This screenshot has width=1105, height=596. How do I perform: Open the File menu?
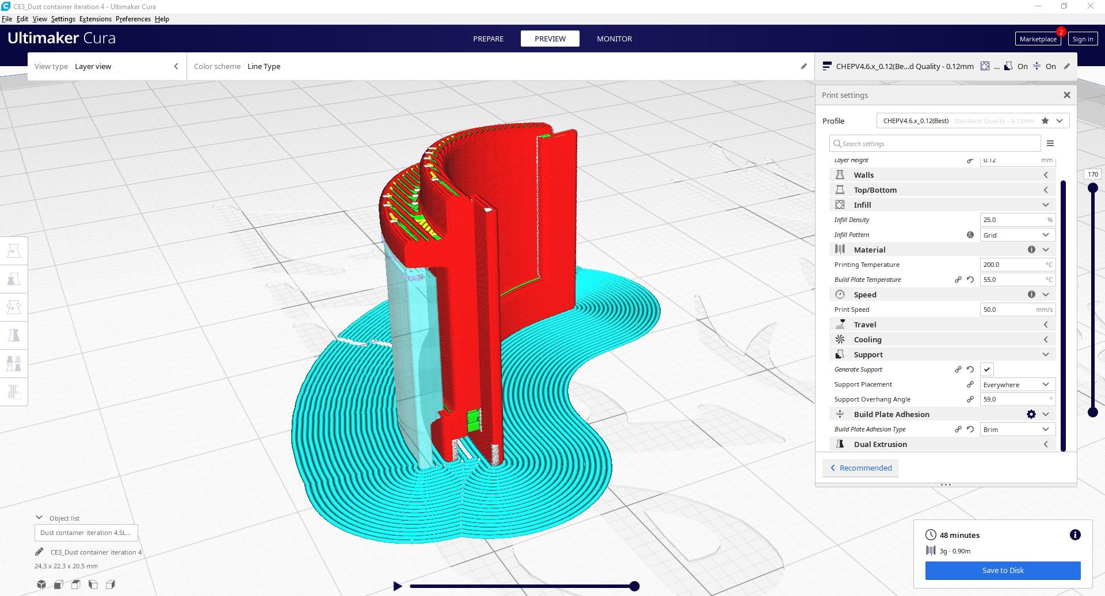7,19
